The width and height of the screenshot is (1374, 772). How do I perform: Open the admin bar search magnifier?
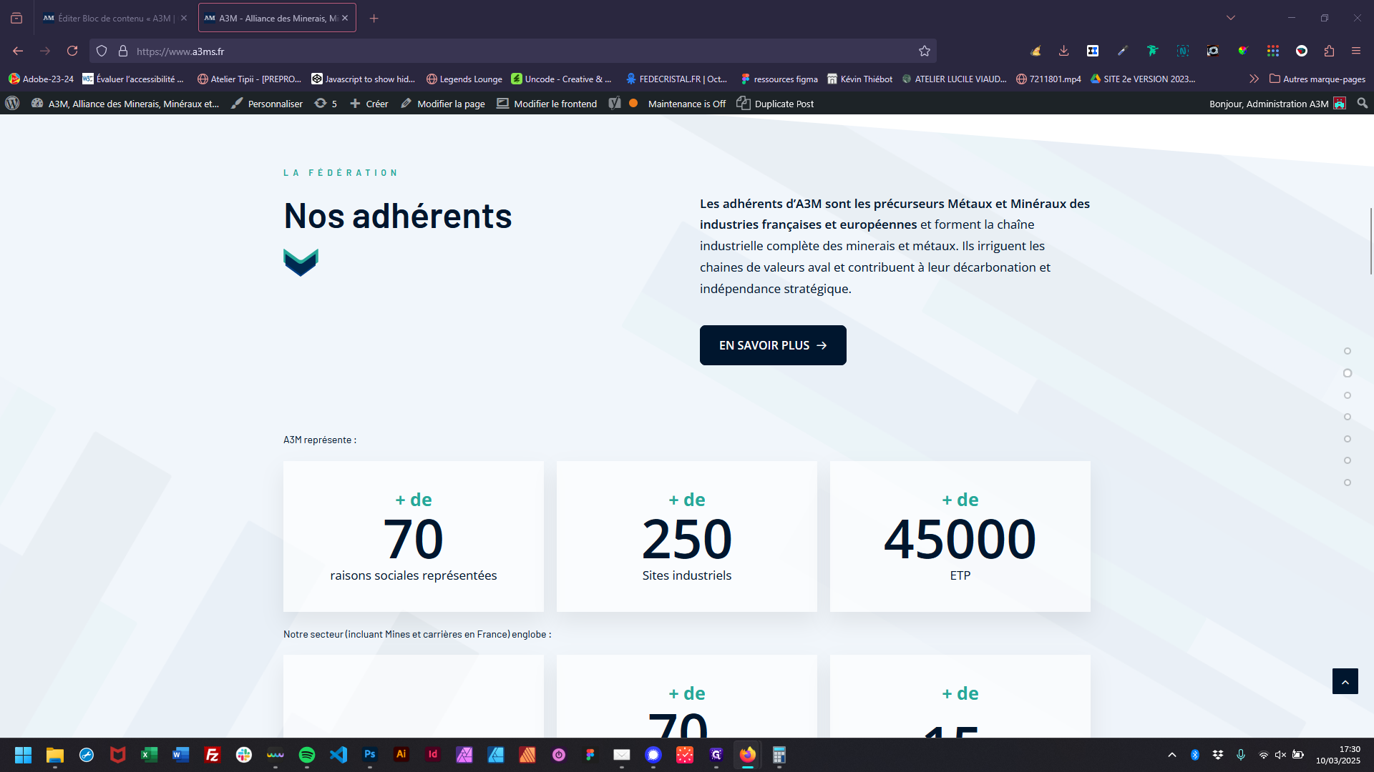coord(1362,104)
